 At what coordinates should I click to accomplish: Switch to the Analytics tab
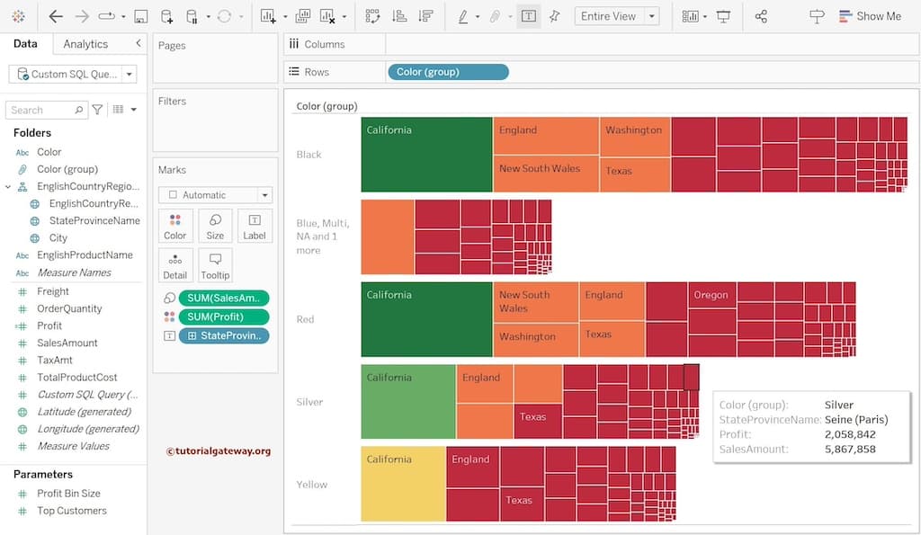pos(85,44)
